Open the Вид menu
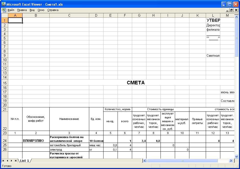This screenshot has height=169, width=240. point(32,10)
